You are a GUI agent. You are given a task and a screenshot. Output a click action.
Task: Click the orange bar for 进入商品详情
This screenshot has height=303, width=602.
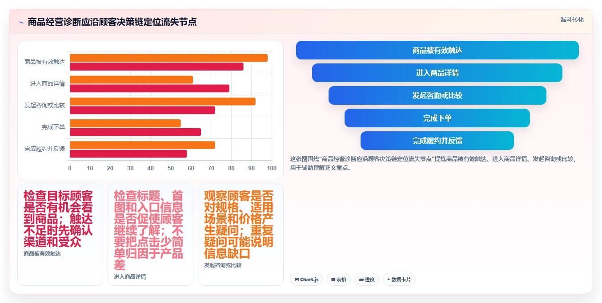(x=132, y=80)
